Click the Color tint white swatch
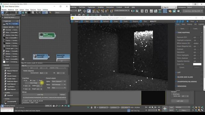 click(197, 64)
